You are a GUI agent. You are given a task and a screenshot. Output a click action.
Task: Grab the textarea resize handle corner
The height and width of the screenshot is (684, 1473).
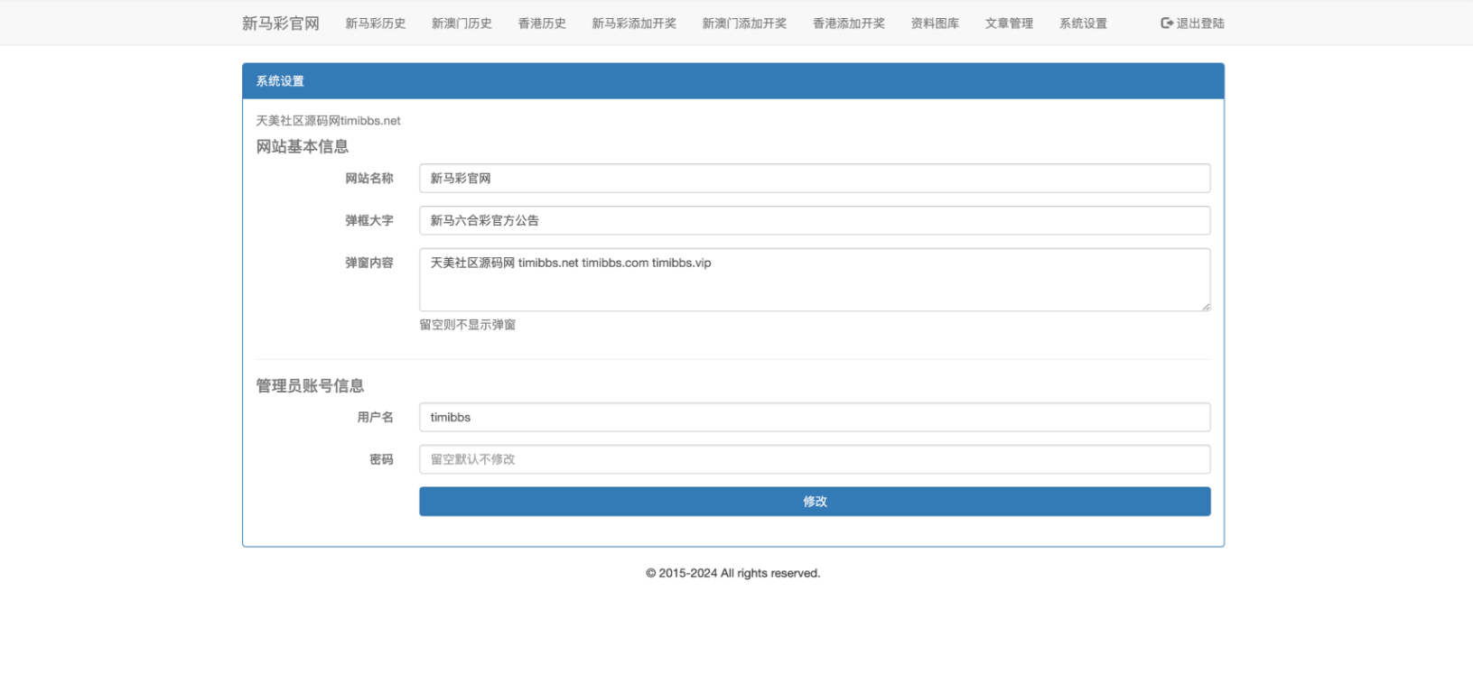(x=1206, y=307)
